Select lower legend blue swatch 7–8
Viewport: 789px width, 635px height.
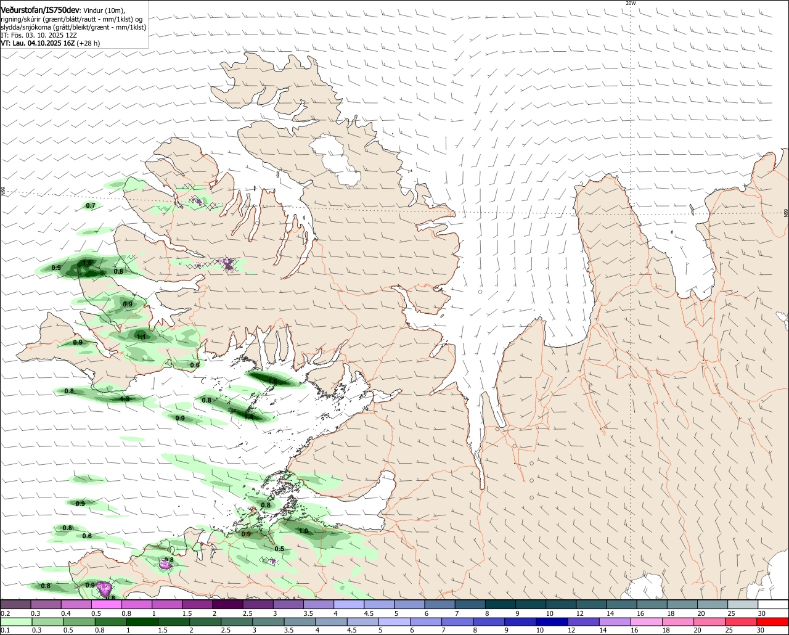coord(458,621)
